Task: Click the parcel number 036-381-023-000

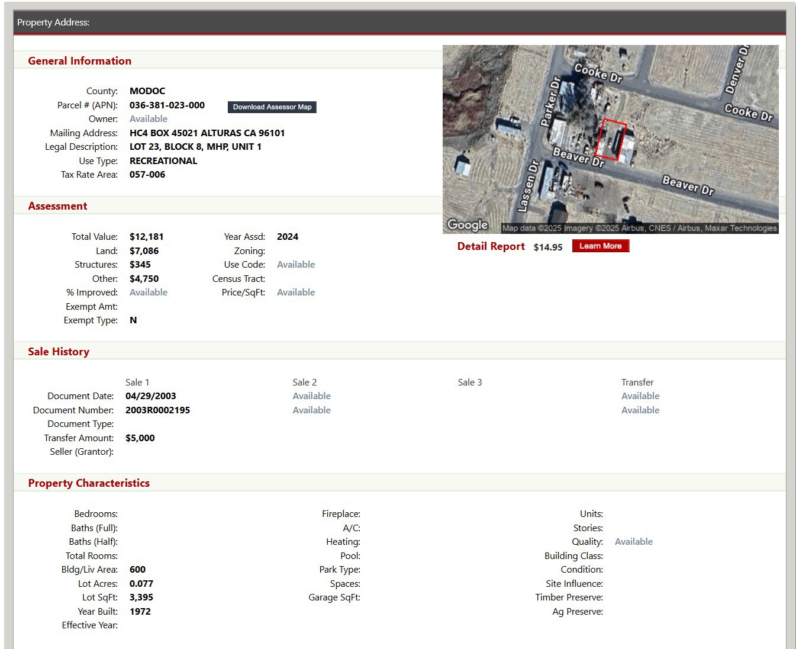Action: click(x=167, y=105)
